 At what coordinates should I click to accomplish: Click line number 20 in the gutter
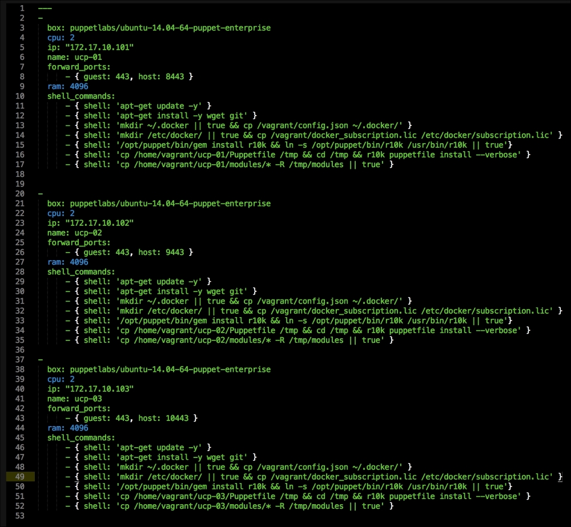tap(21, 194)
